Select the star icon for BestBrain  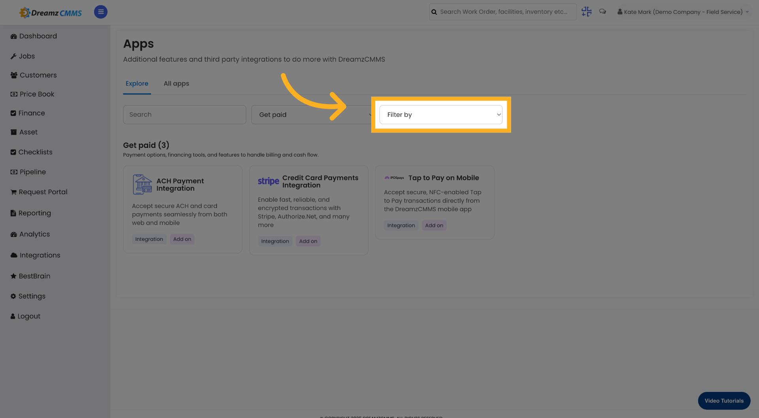coord(13,276)
